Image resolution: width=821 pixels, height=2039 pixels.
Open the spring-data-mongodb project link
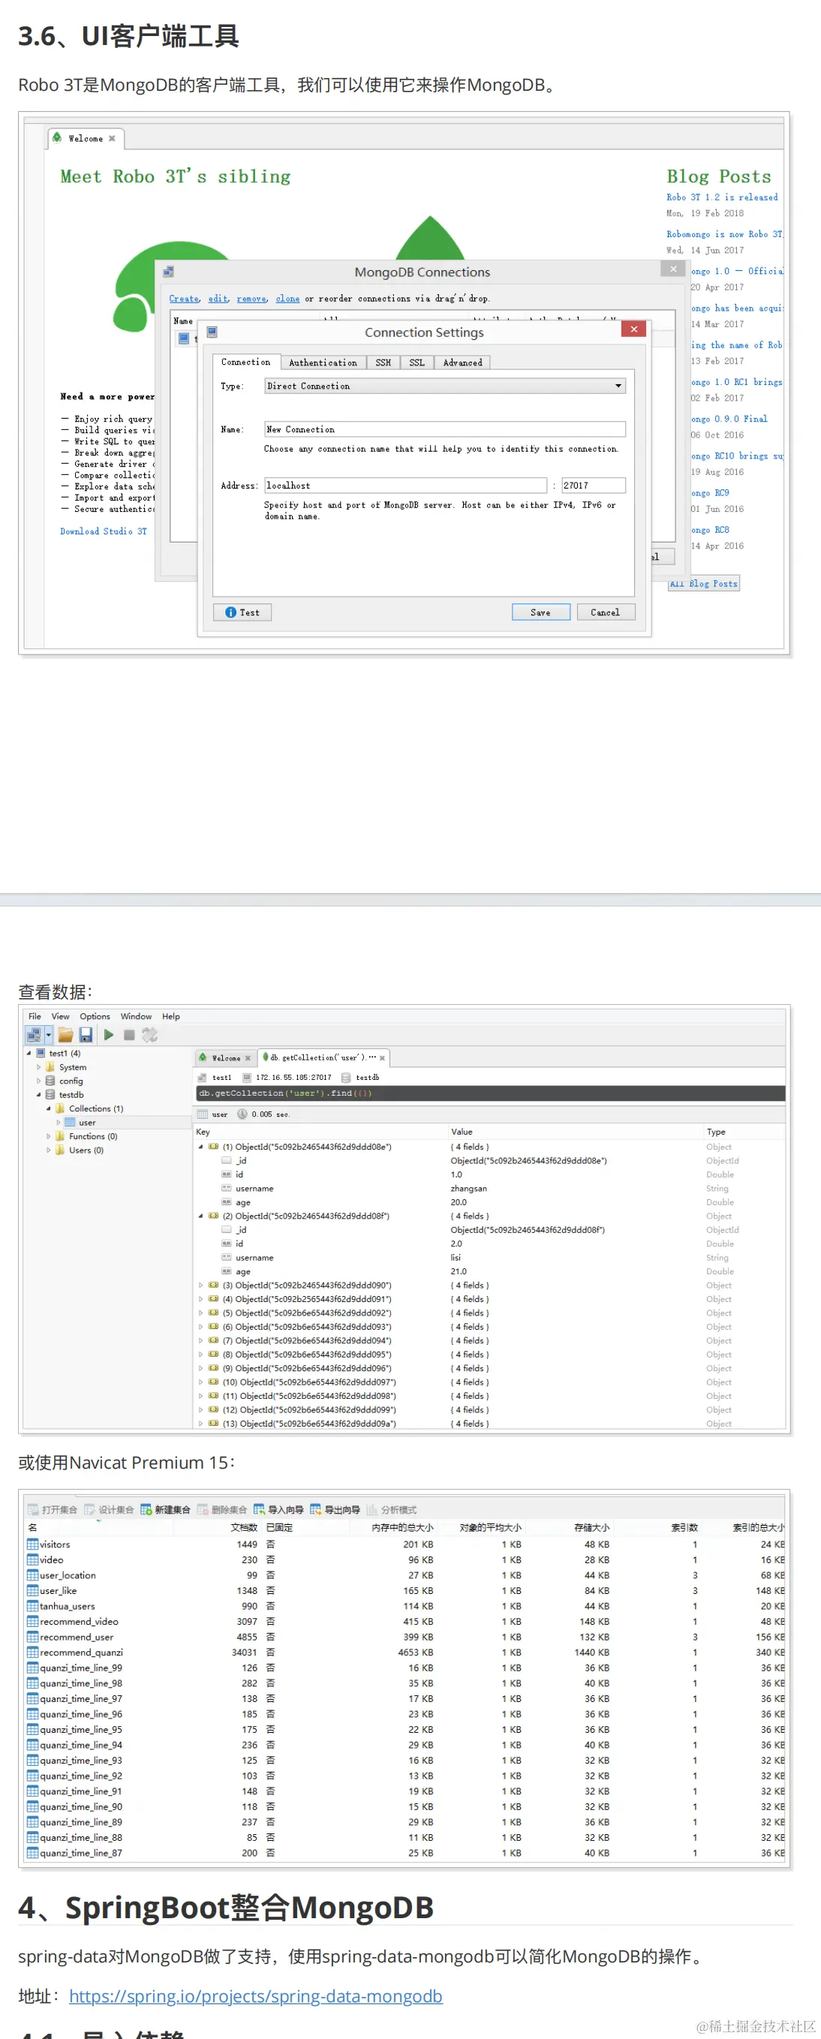tap(256, 1996)
